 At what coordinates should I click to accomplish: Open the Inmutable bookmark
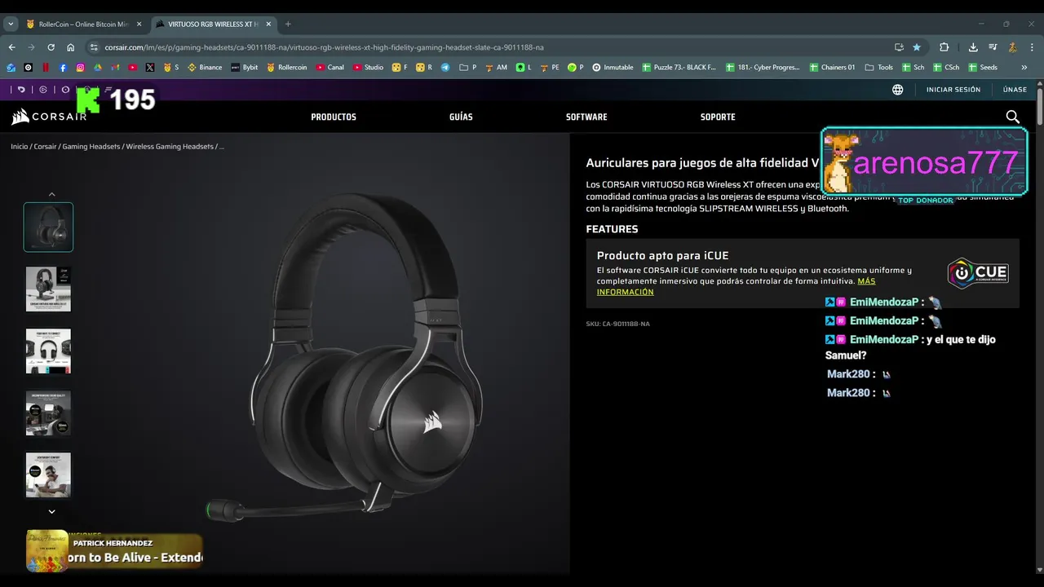[x=613, y=68]
